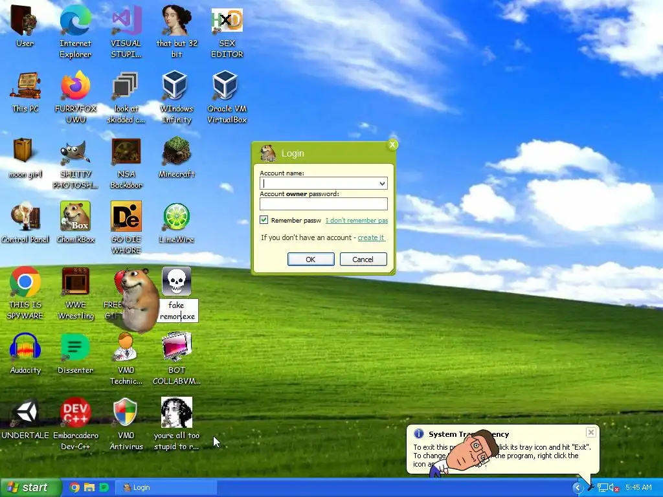Select the VM0 Technic... icon
The height and width of the screenshot is (497, 663).
125,347
